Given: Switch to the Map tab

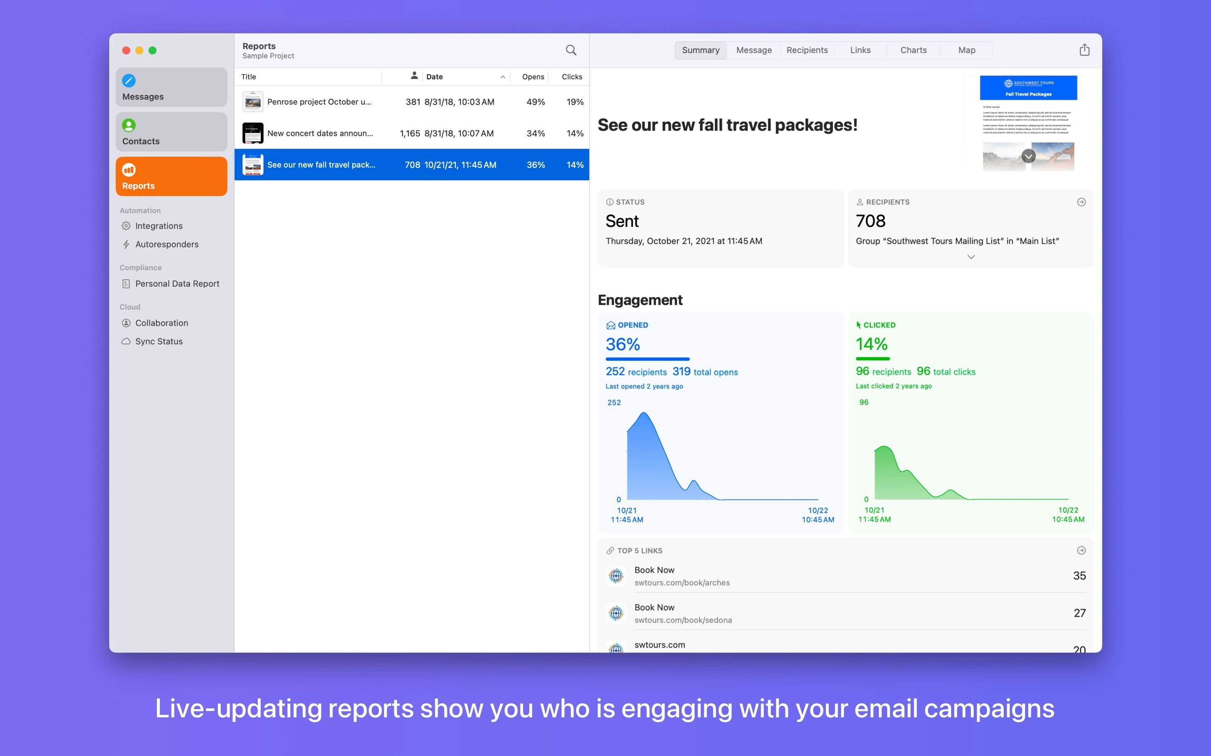Looking at the screenshot, I should 966,50.
